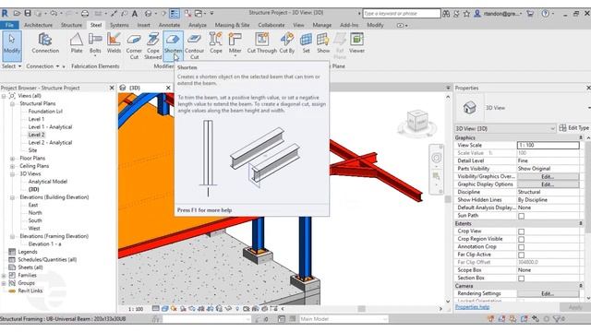
Task: Collapse the Structural Plans tree node
Action: pyautogui.click(x=12, y=103)
